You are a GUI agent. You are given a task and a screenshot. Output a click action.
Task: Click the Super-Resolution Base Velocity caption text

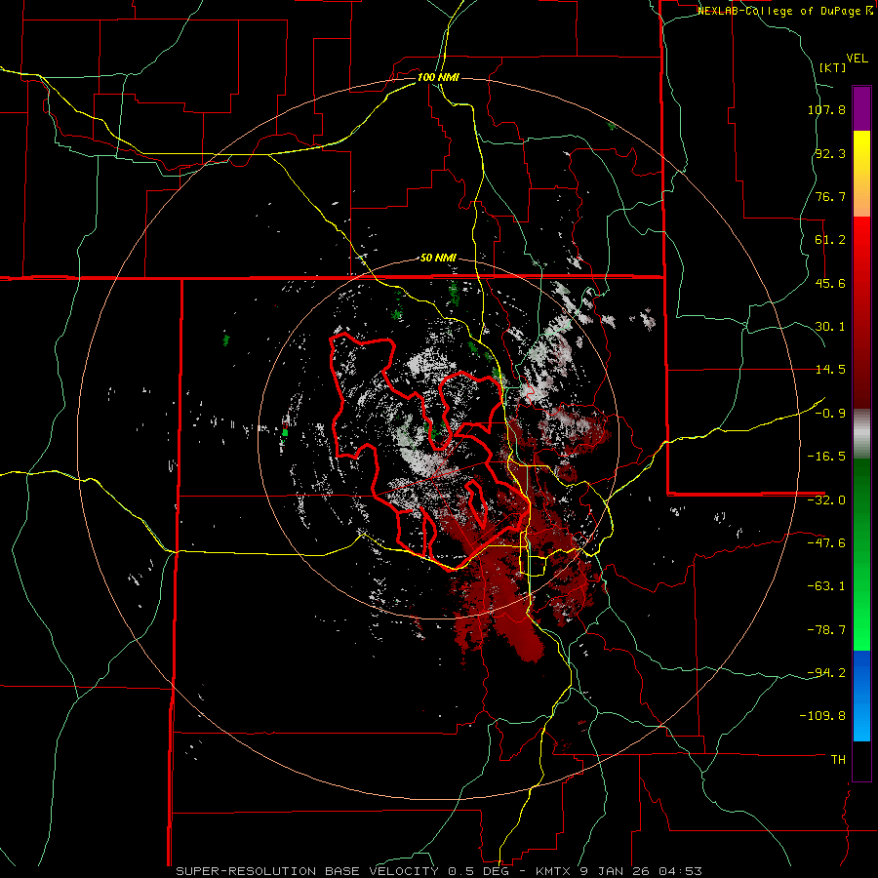tap(438, 871)
